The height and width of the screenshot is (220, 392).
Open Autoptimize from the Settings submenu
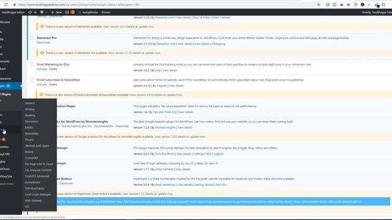(32, 182)
